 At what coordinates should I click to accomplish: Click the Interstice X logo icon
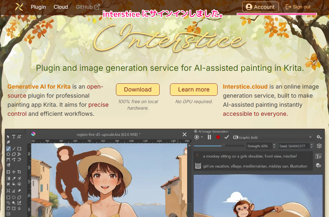(19, 7)
